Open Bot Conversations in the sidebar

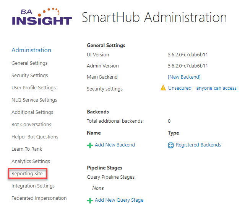click(31, 125)
